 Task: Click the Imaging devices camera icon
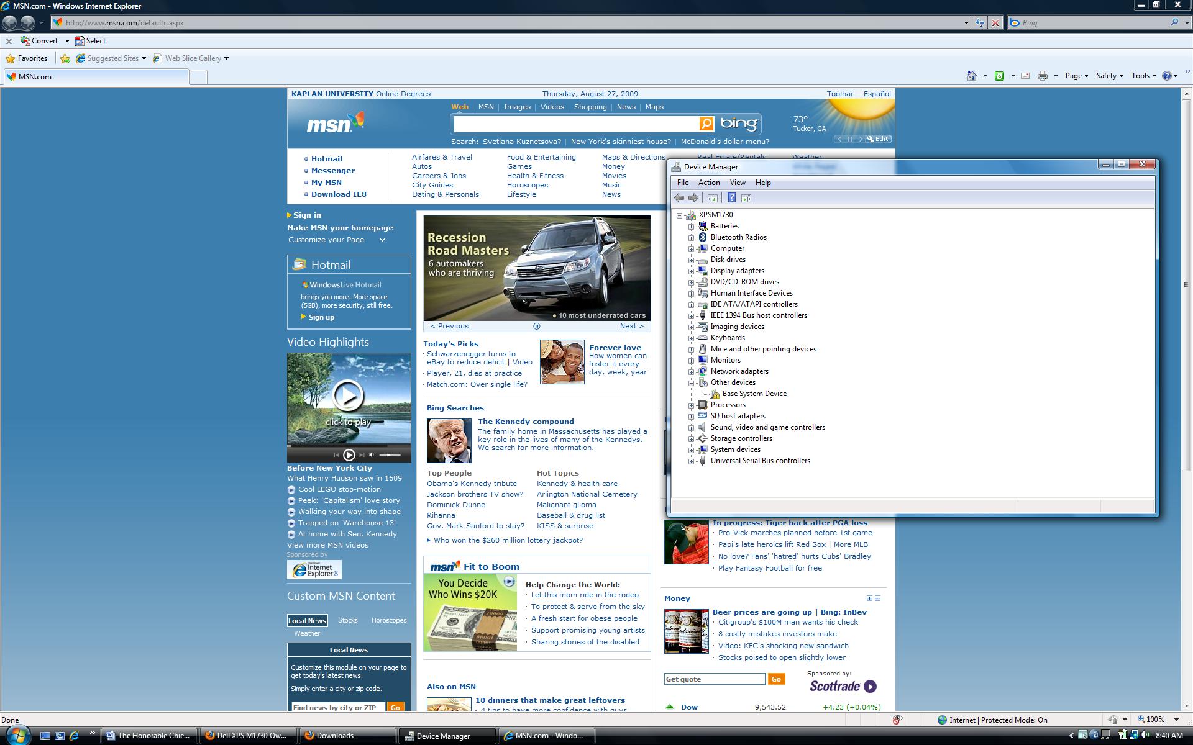point(703,327)
